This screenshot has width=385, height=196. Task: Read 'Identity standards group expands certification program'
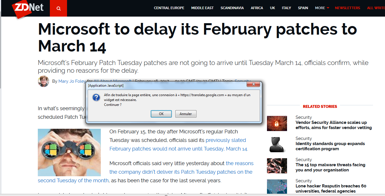[330, 146]
